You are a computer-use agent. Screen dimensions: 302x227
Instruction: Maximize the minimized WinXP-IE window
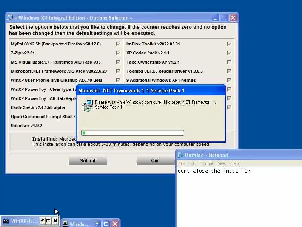(x=49, y=221)
